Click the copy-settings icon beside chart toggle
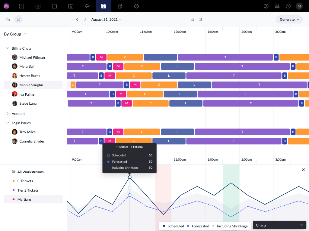Viewport: 309px width, 231px height. 8,20
